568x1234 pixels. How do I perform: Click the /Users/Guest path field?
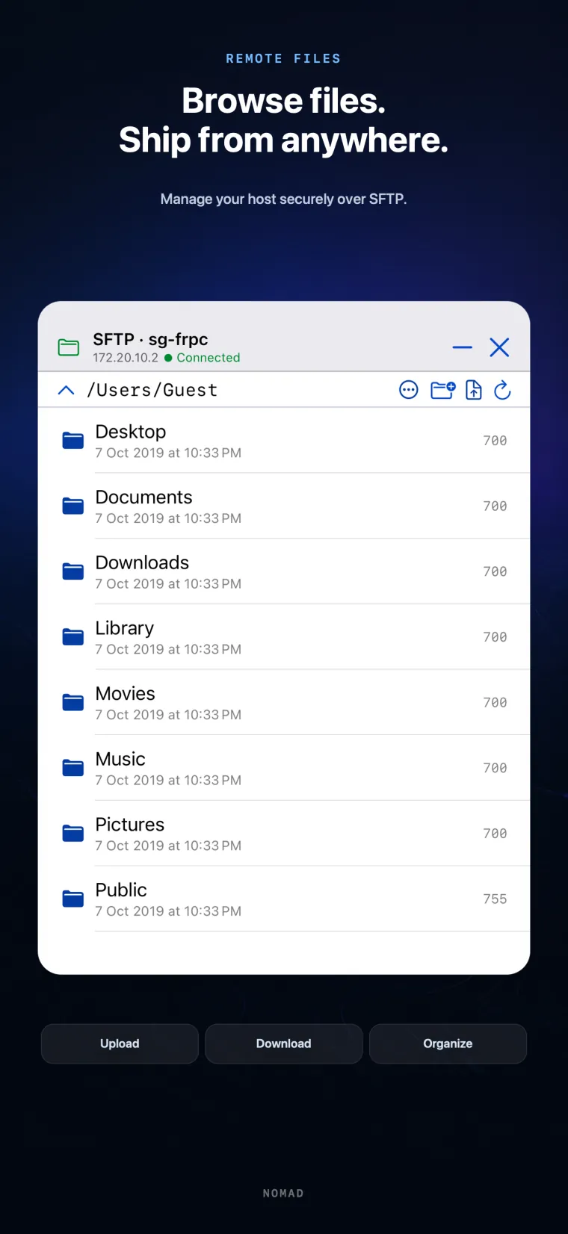(x=152, y=390)
